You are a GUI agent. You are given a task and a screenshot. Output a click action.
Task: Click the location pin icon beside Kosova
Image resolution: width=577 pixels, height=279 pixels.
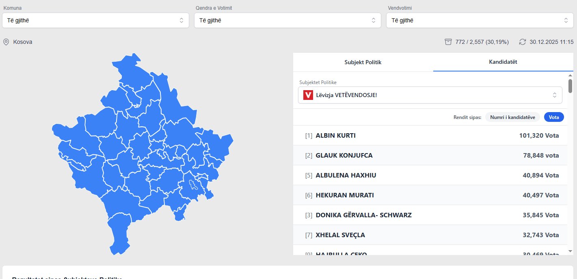pos(6,42)
